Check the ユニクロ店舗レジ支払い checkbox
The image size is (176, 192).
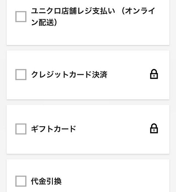click(x=21, y=16)
